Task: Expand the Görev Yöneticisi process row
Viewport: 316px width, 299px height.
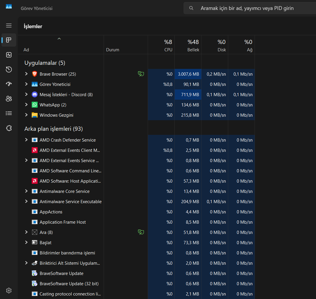Action: point(26,84)
